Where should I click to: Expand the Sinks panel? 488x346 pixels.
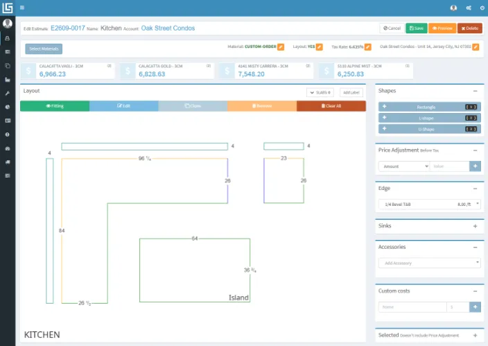point(476,226)
